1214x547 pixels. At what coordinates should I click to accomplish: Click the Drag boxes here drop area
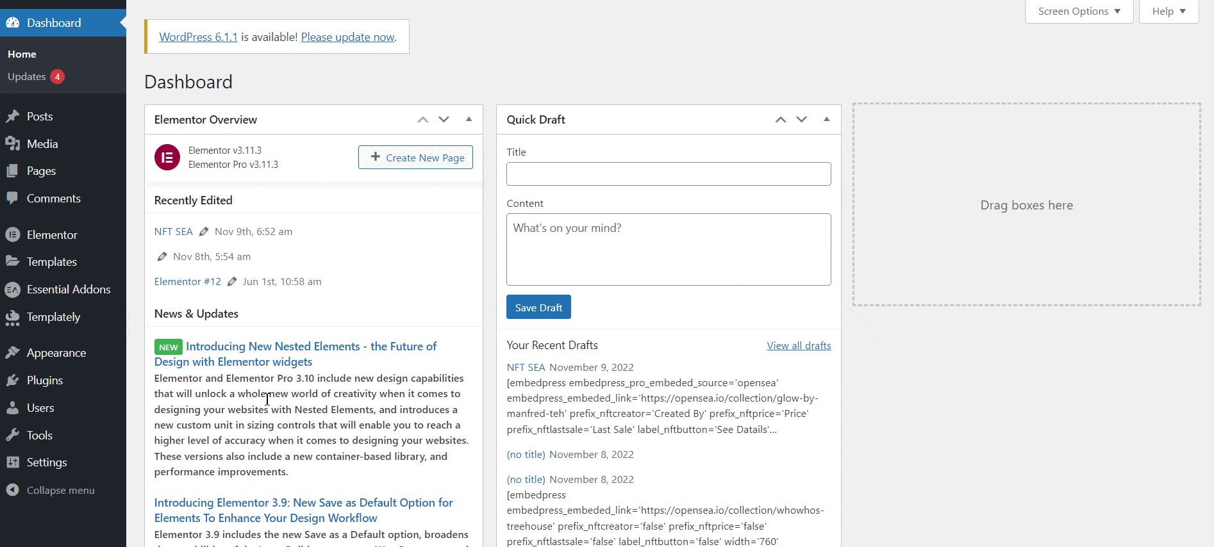click(1026, 204)
